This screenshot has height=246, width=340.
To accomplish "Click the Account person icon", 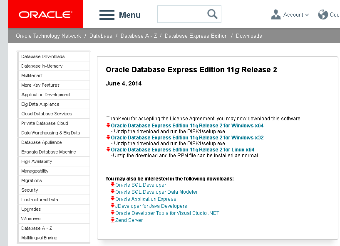I will [276, 15].
